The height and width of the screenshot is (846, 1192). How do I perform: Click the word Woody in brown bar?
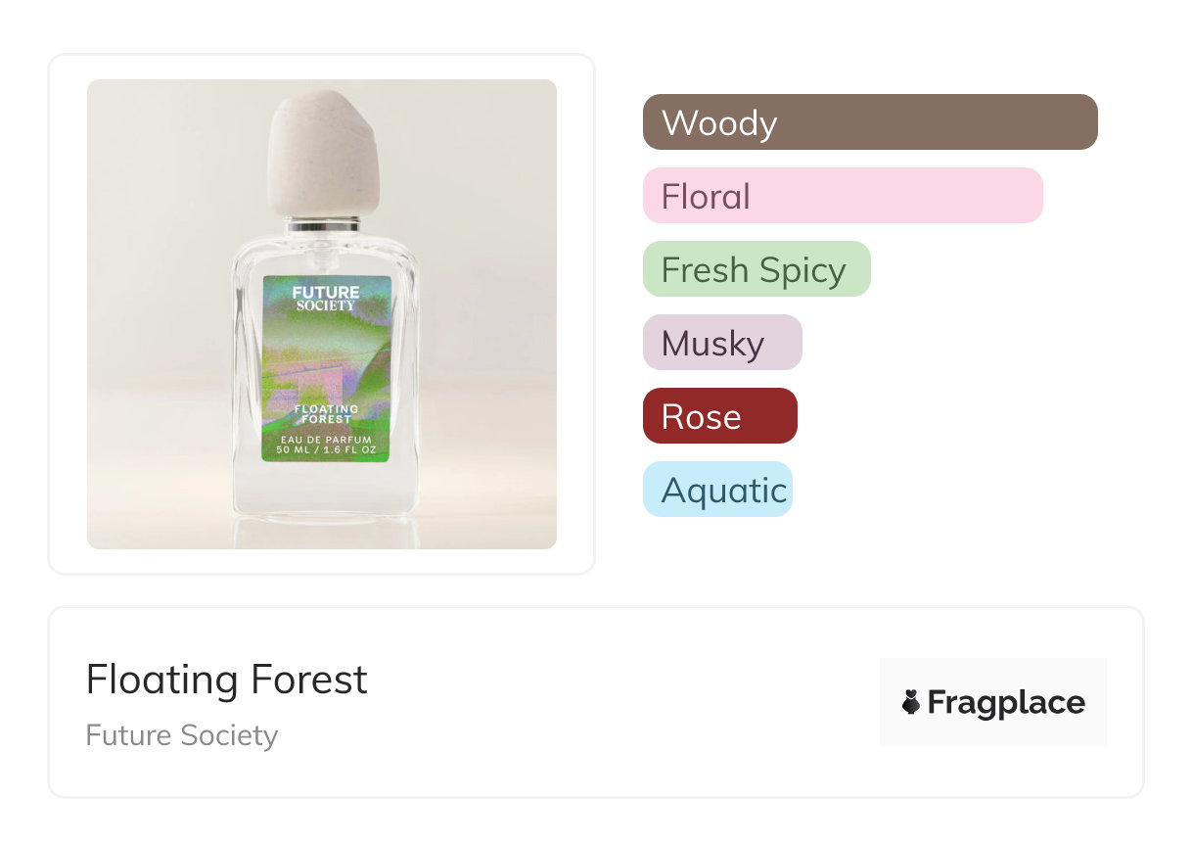point(718,123)
